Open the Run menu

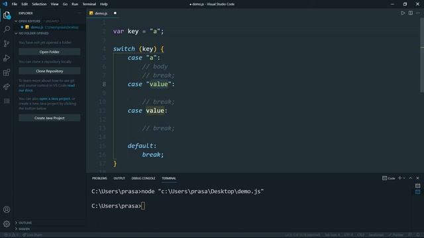[75, 4]
